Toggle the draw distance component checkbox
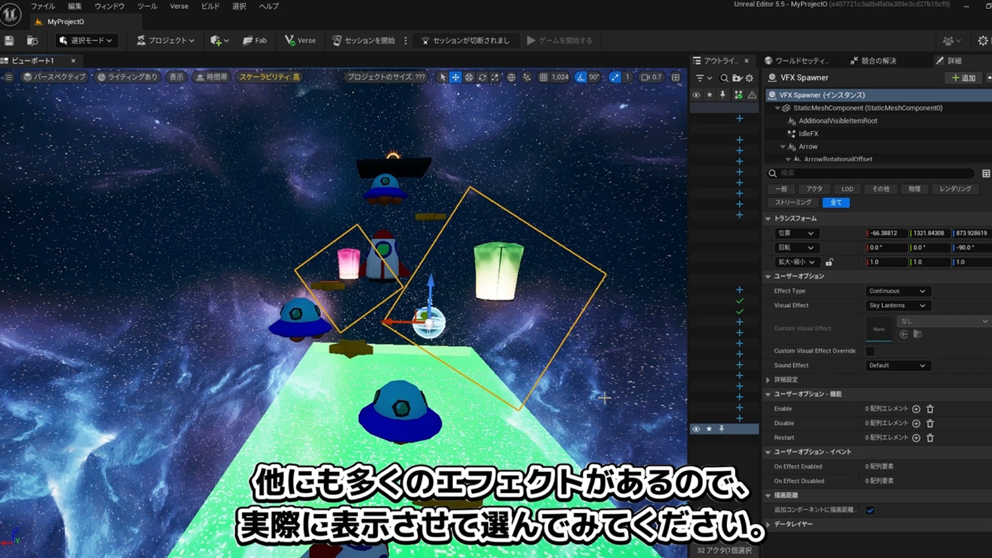Image resolution: width=992 pixels, height=558 pixels. [x=870, y=510]
